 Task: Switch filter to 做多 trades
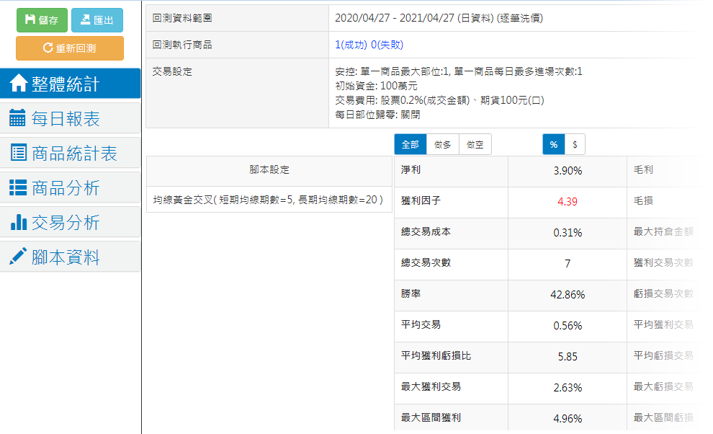(442, 144)
